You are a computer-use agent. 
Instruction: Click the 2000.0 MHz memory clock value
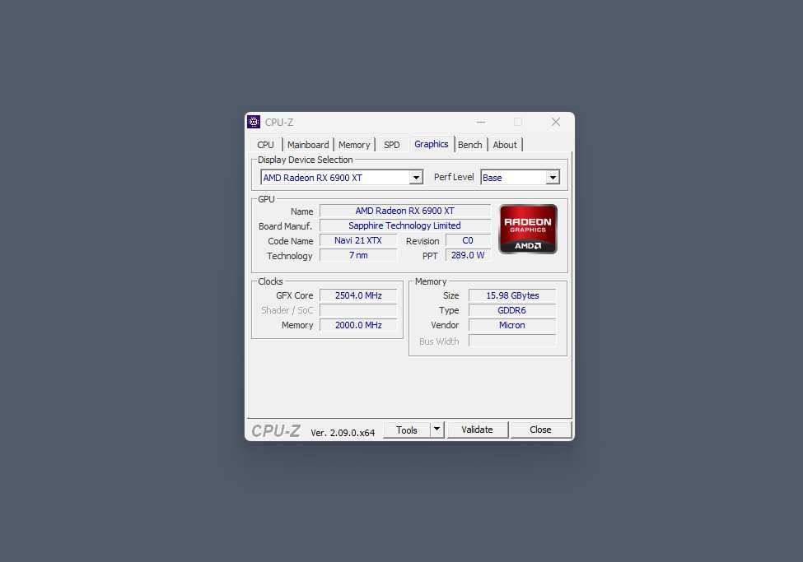pyautogui.click(x=358, y=325)
